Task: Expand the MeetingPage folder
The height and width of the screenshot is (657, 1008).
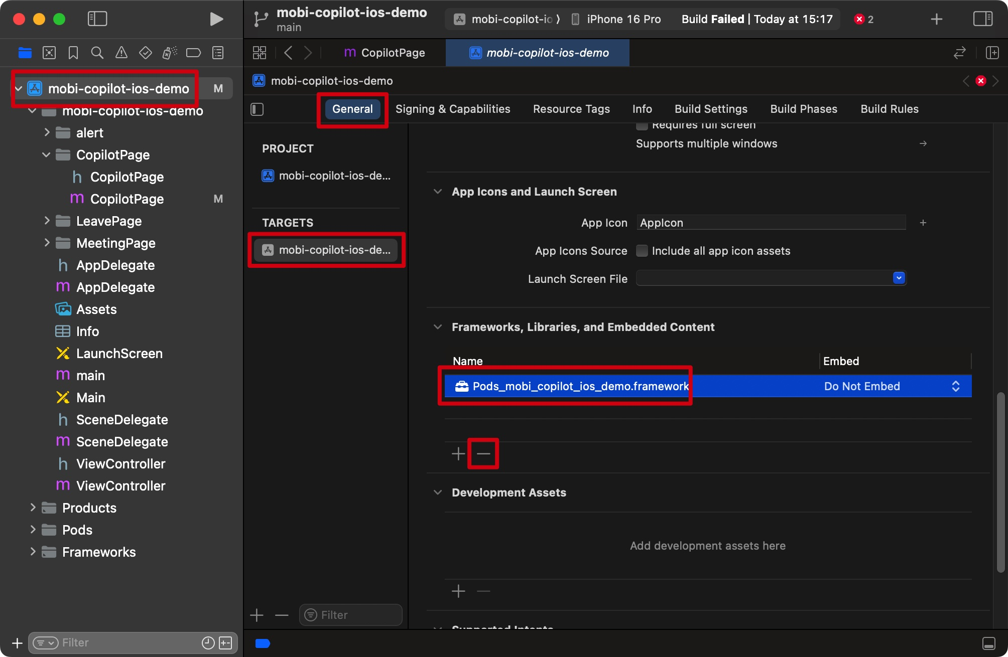Action: (x=47, y=243)
